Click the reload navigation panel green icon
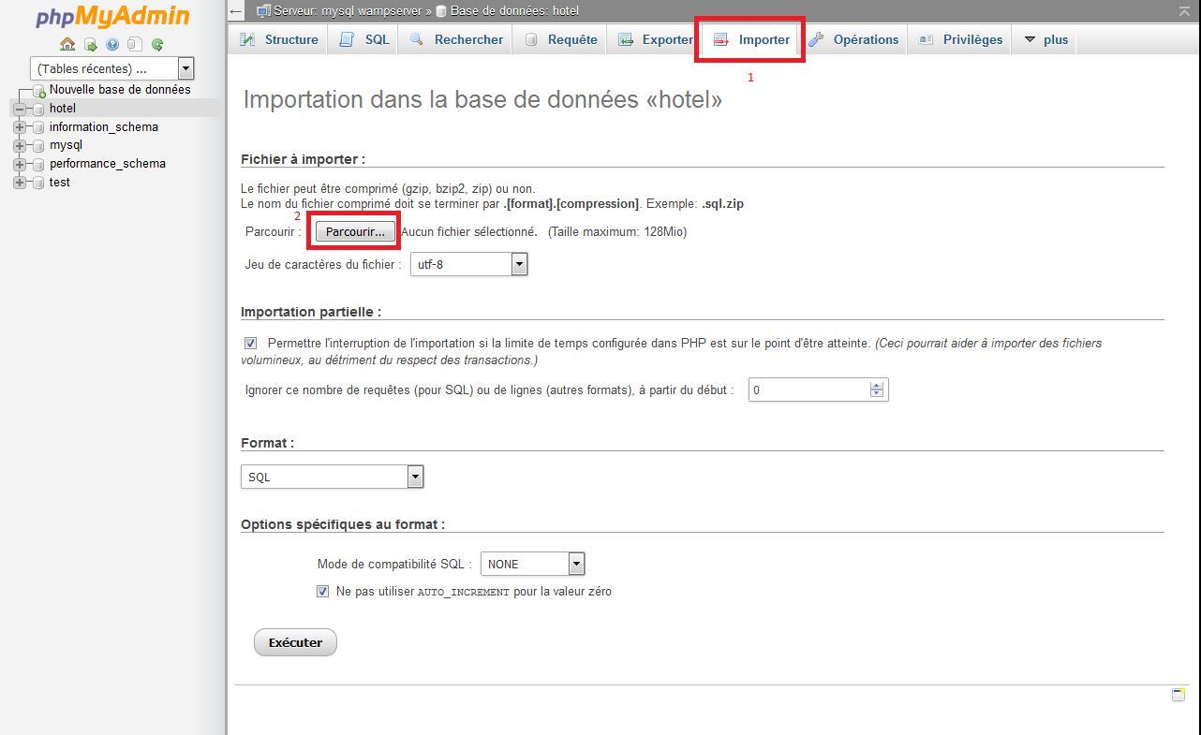This screenshot has width=1201, height=735. [x=157, y=44]
